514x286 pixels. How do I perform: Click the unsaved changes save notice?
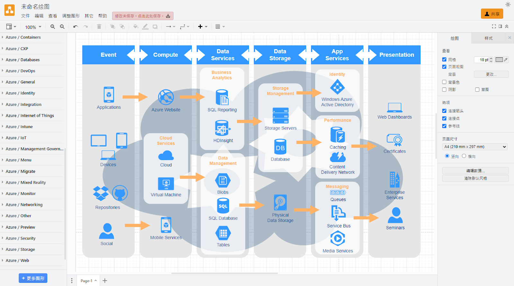tap(143, 16)
